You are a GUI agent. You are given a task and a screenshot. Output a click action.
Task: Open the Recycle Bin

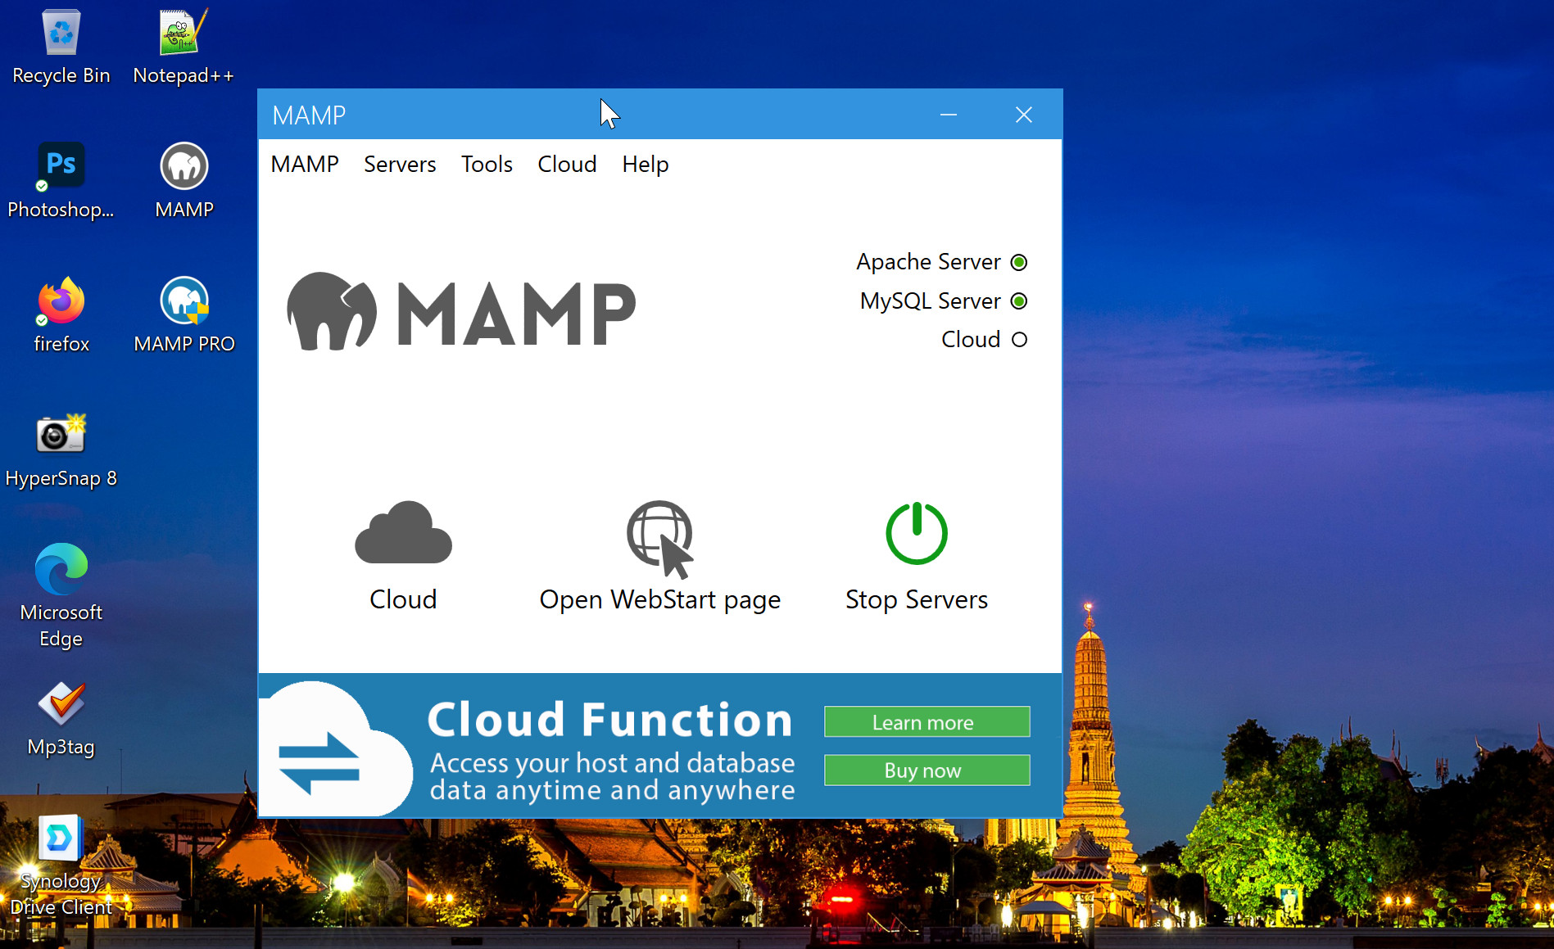(x=61, y=34)
